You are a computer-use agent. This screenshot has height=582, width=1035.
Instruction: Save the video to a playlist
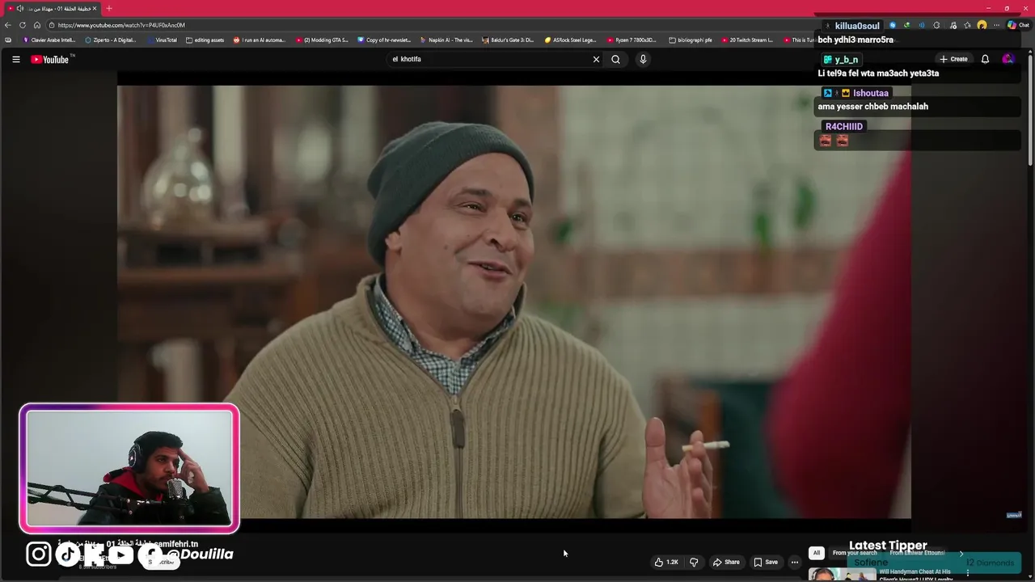tap(766, 562)
